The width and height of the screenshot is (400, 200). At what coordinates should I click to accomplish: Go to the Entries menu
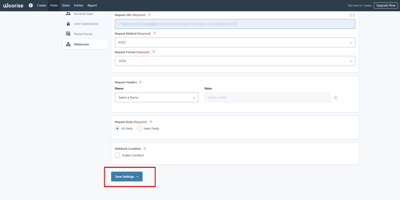coord(79,5)
